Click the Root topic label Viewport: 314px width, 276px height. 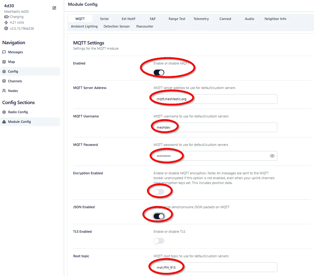tap(81, 256)
